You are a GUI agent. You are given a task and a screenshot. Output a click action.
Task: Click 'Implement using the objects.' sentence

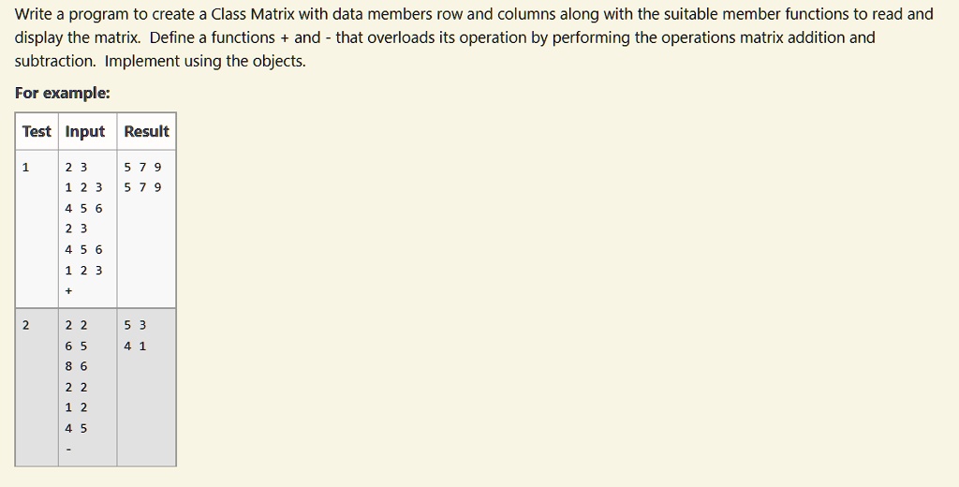coord(205,62)
